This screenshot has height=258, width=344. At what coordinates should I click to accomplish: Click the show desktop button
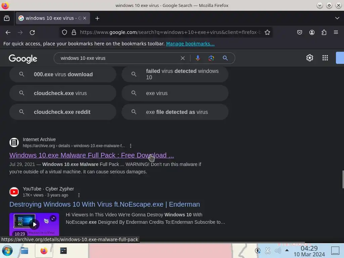pos(335,251)
